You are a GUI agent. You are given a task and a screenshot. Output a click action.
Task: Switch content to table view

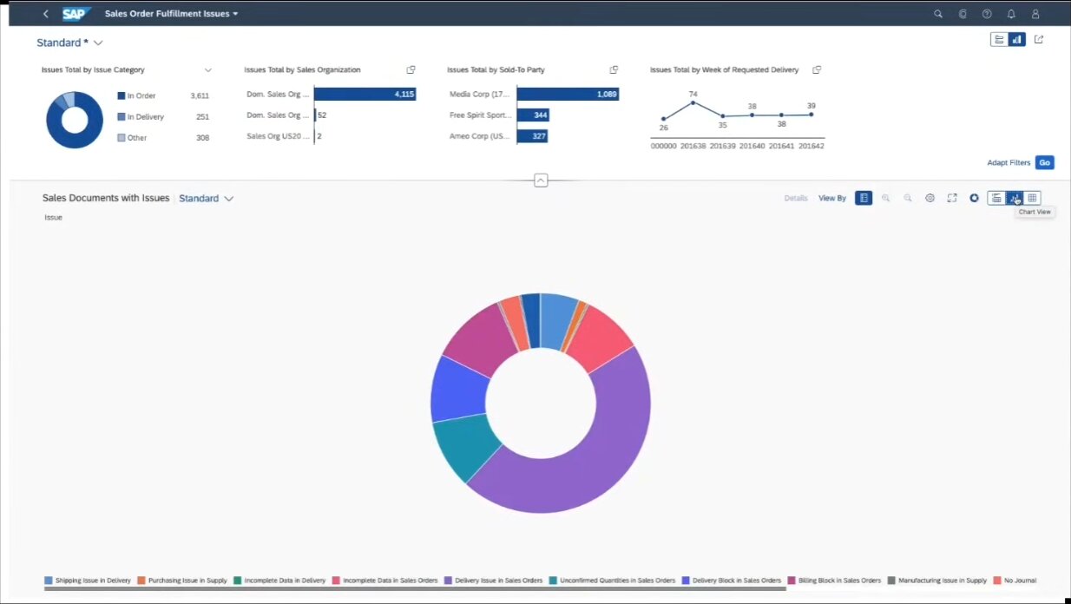[x=1032, y=198]
